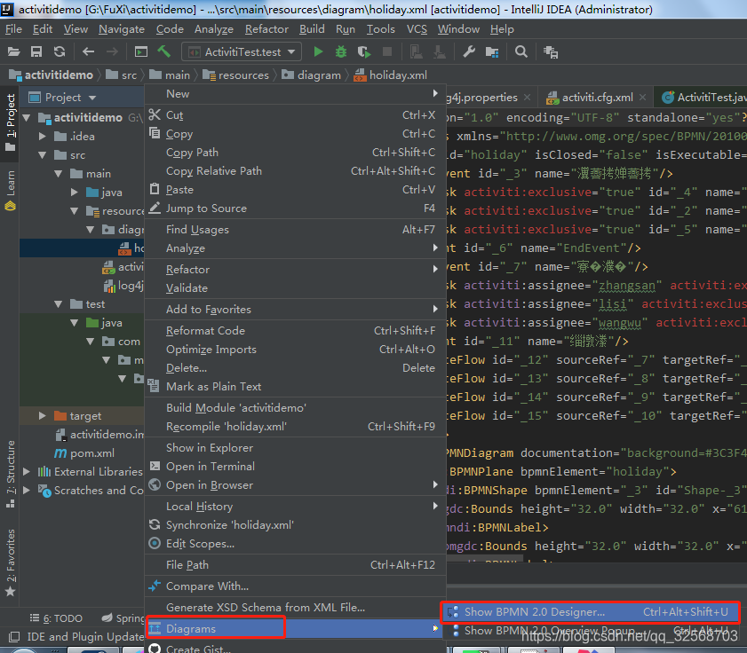Close the log4j.properties editor tab
This screenshot has height=653, width=747.
click(x=527, y=97)
